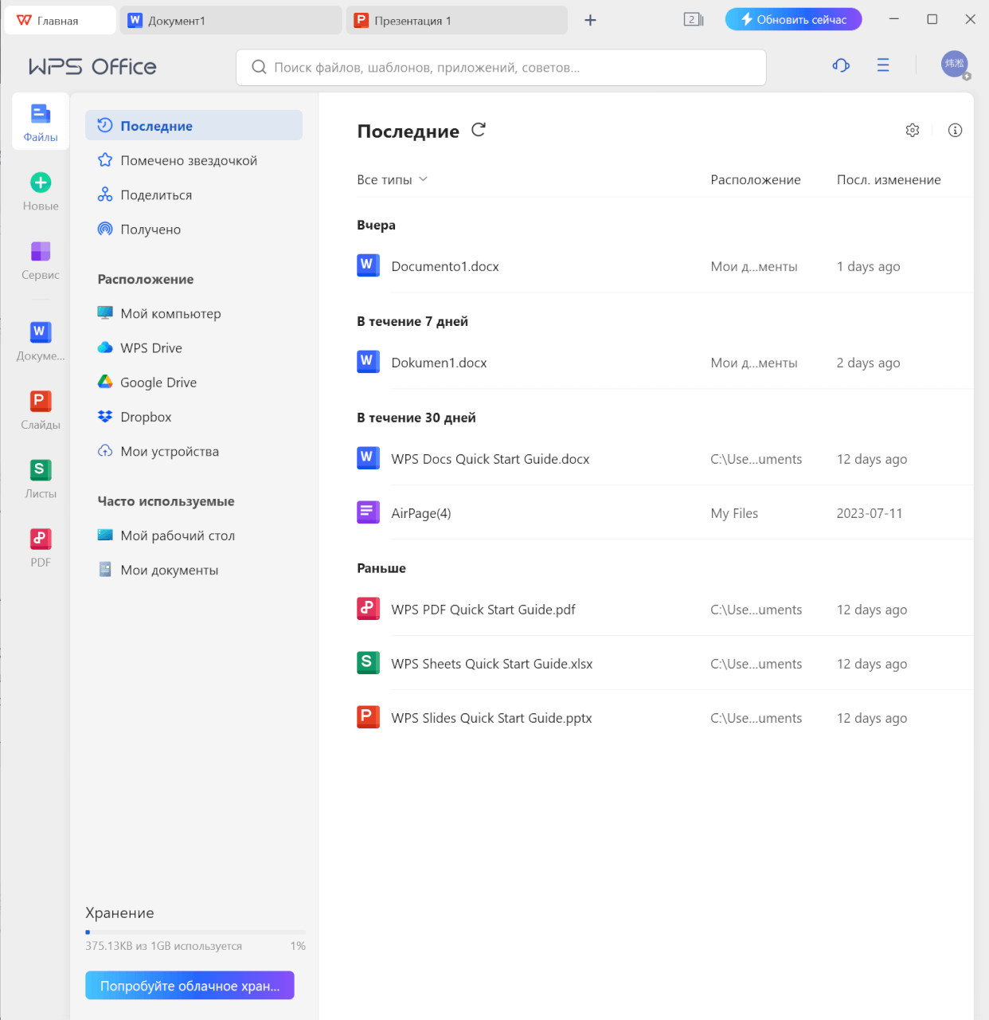Open settings via the gear icon

click(x=913, y=130)
